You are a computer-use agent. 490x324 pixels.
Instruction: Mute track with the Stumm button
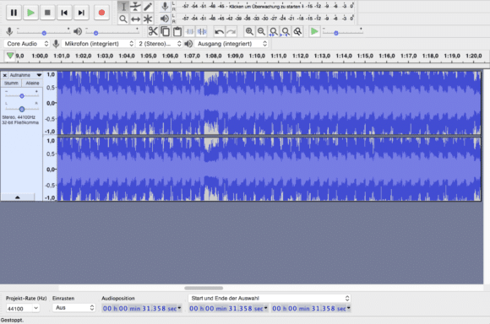coord(11,83)
